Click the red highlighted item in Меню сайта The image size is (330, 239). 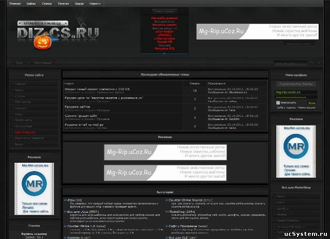coord(26,132)
